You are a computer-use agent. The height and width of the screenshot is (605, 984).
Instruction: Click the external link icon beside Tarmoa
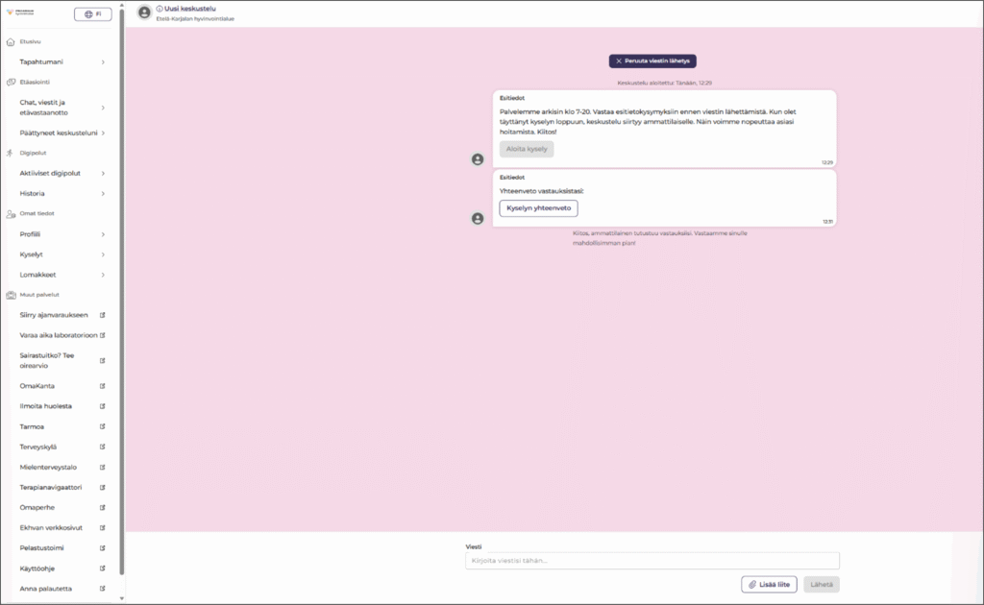(x=103, y=426)
